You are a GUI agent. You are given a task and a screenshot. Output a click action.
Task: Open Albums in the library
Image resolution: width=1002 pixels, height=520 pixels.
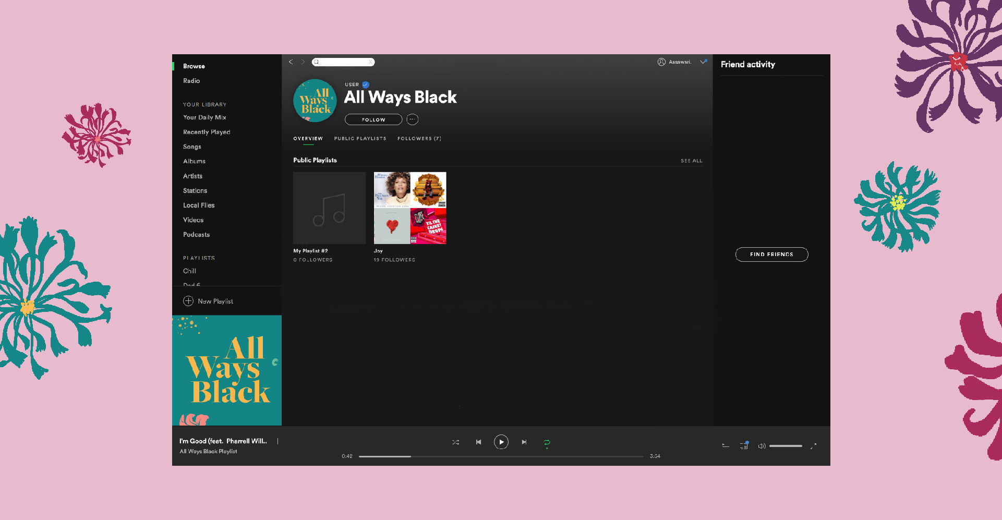click(194, 161)
